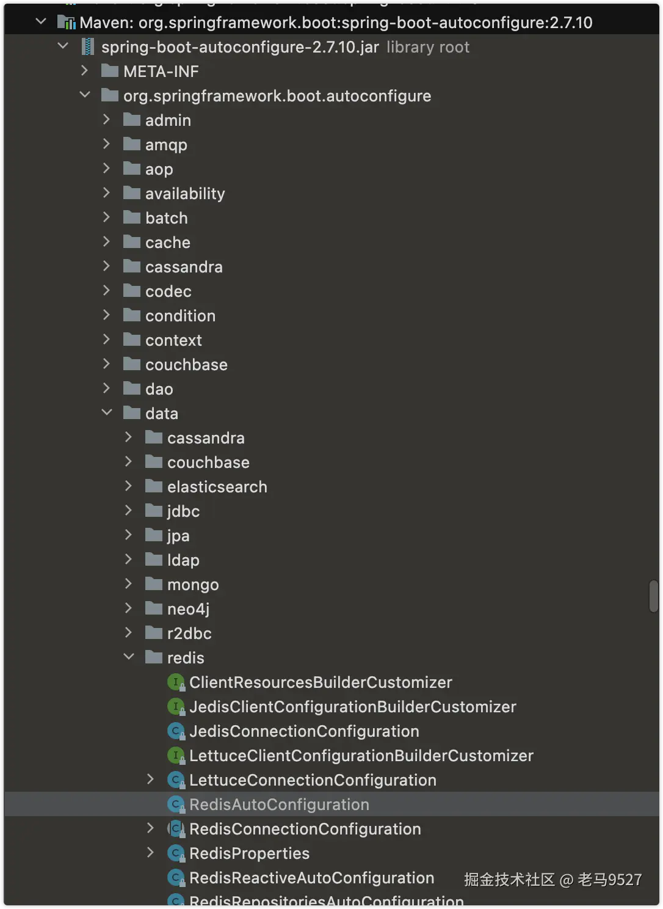Collapse the org.springframework.boot.autoconfigure package
Viewport: 663px width, 909px height.
pos(85,95)
